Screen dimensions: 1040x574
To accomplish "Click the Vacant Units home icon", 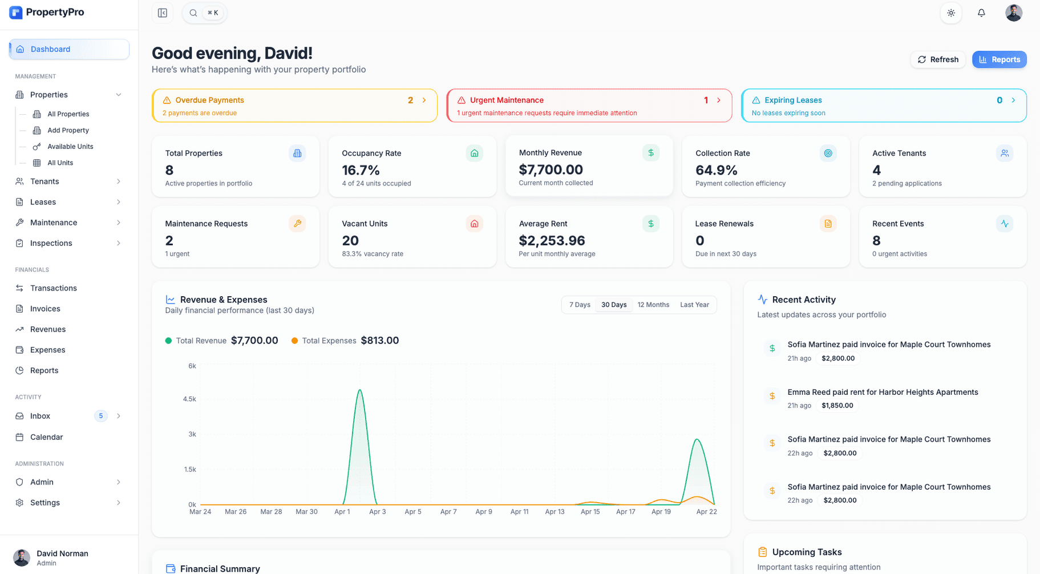I will pos(474,224).
